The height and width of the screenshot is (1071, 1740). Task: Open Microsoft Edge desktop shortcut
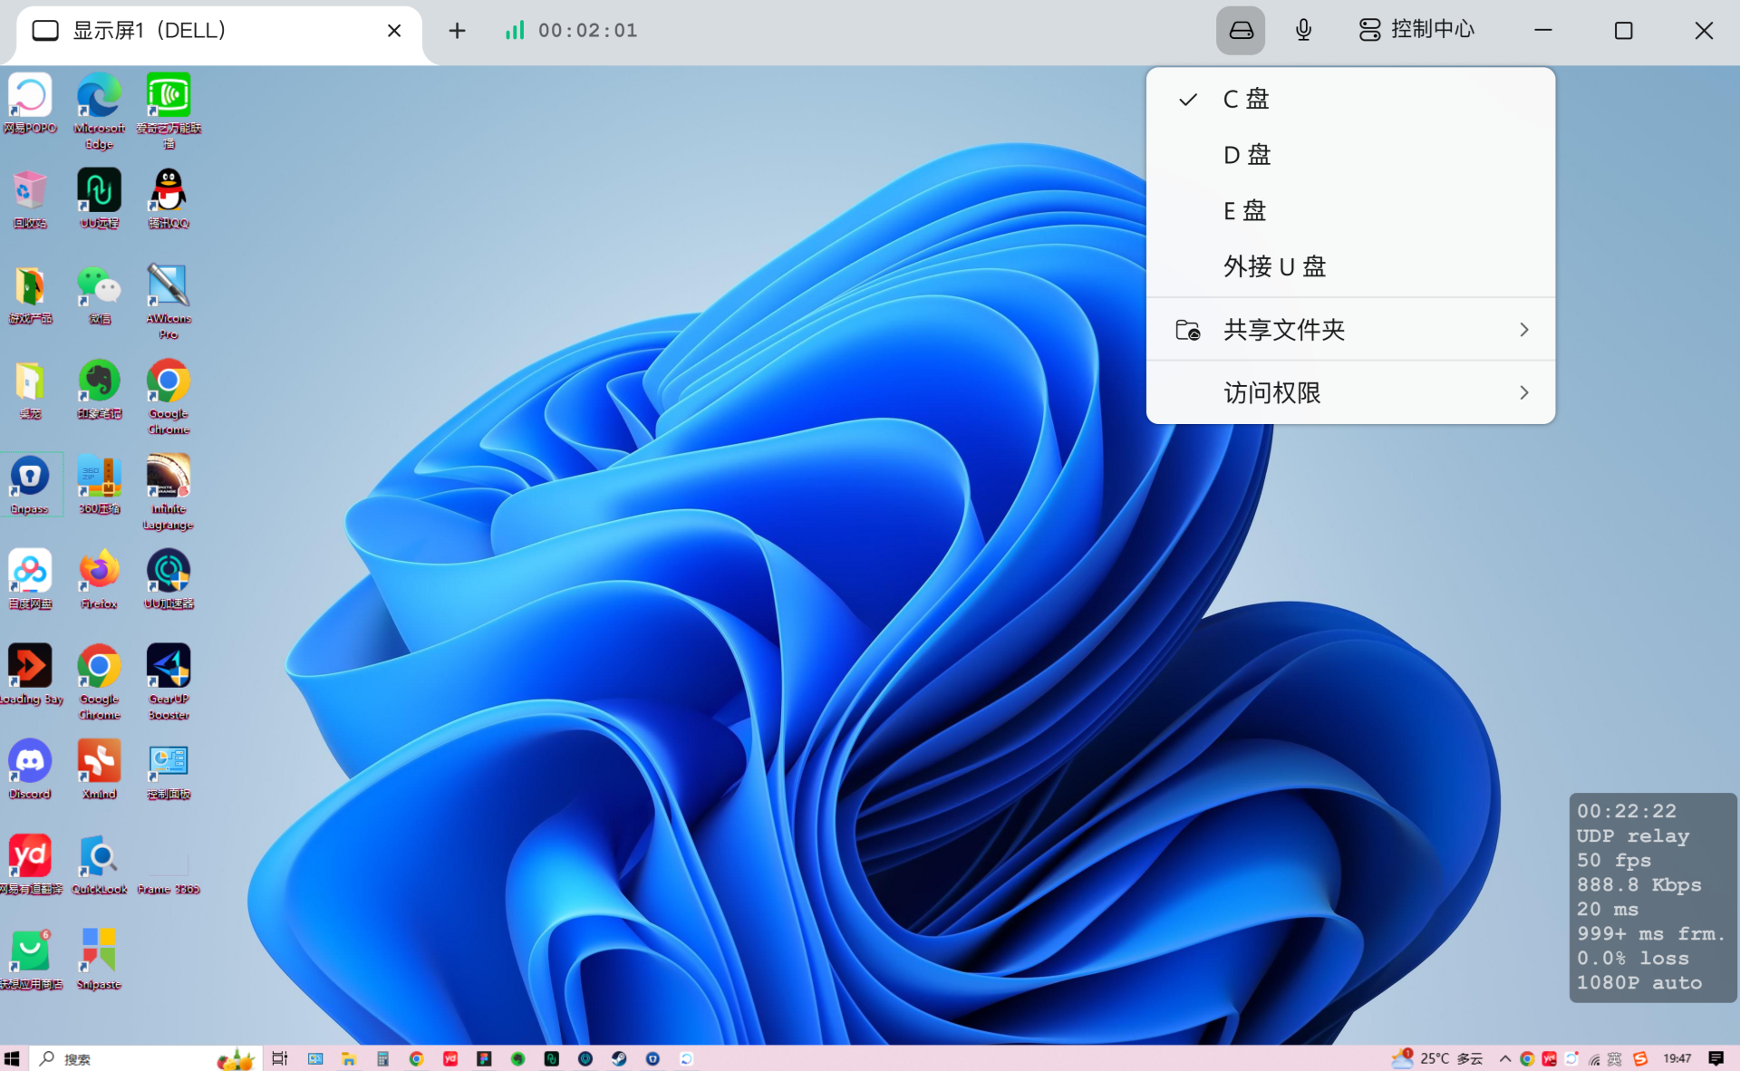[100, 111]
